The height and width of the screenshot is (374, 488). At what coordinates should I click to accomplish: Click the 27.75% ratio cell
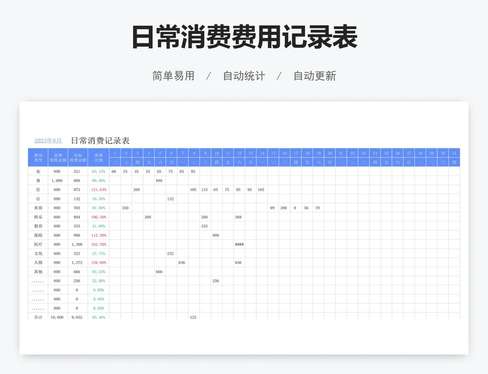[x=99, y=253]
